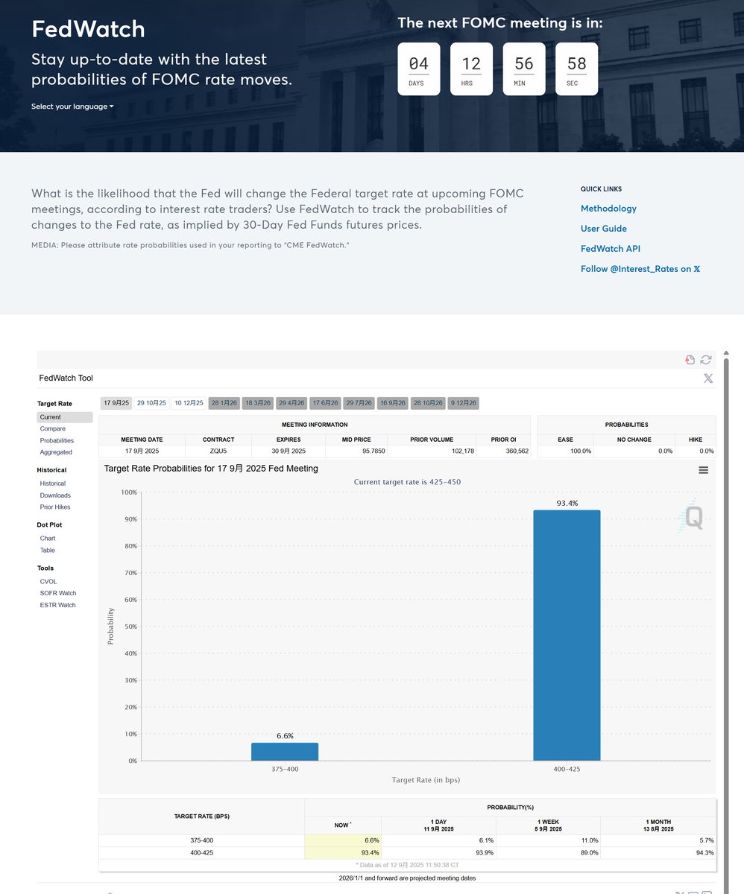Click the ZQU5 contract cell
Screen dimensions: 744x894
pyautogui.click(x=218, y=451)
